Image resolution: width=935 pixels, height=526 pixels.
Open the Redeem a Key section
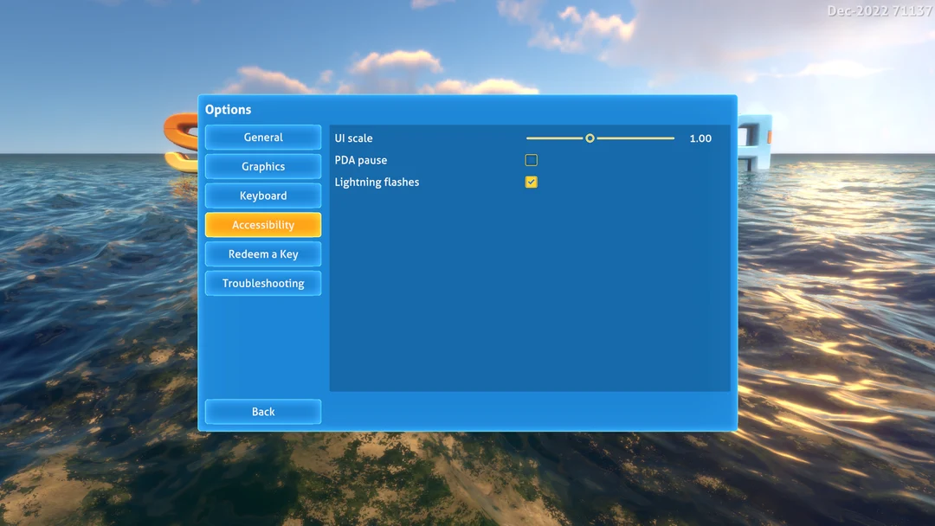pyautogui.click(x=263, y=254)
